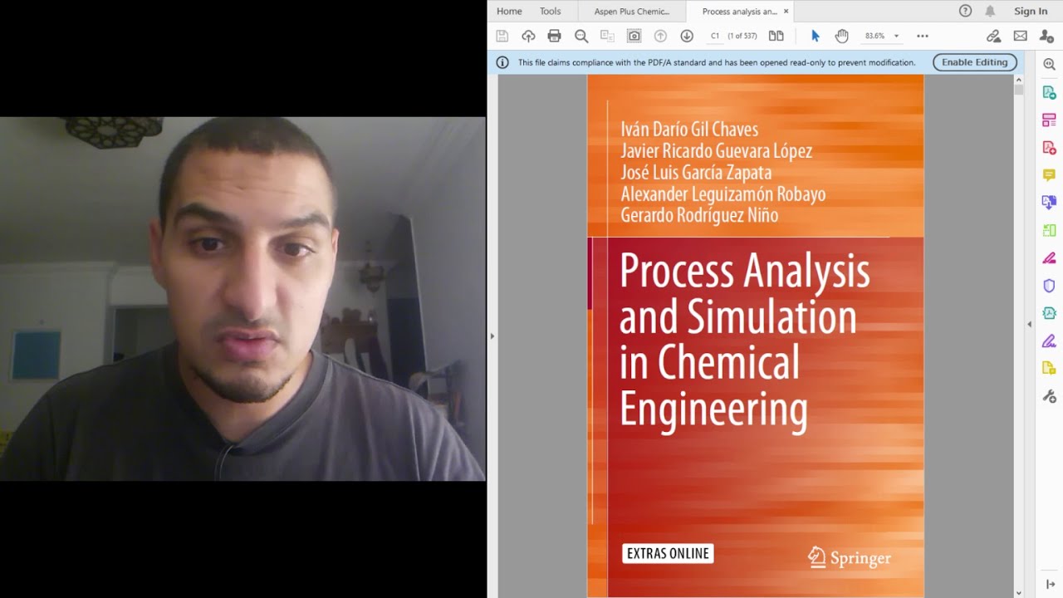Screen dimensions: 1063x598
Task: Open Help question mark icon
Action: pyautogui.click(x=965, y=11)
